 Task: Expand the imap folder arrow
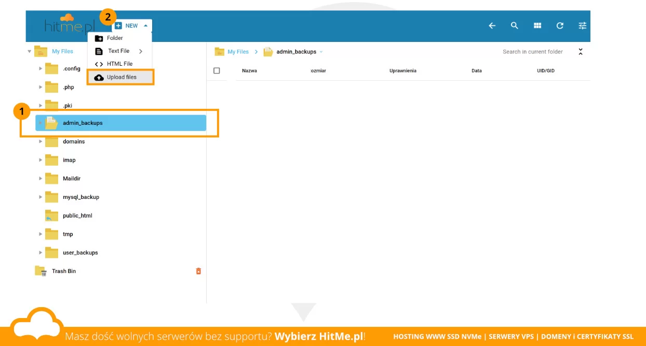(x=41, y=160)
